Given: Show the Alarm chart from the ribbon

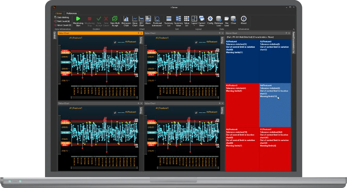Looking at the screenshot, I should click(148, 19).
